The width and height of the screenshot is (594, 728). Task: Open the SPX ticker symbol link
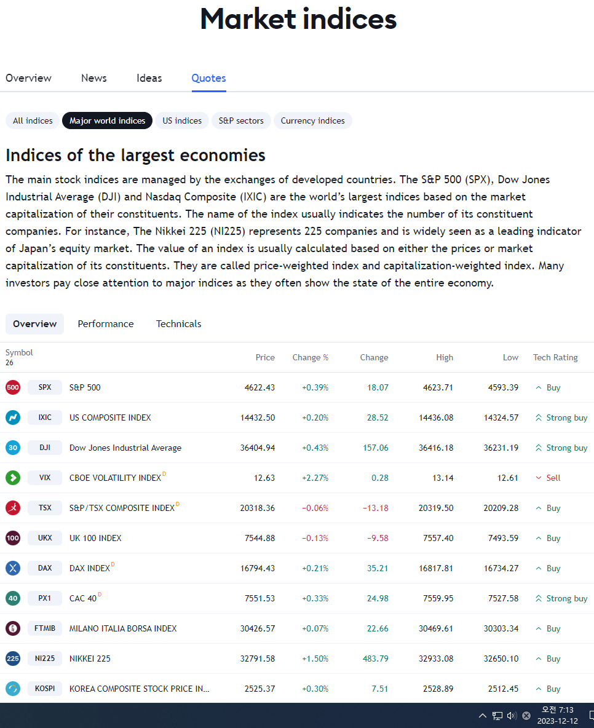point(45,387)
